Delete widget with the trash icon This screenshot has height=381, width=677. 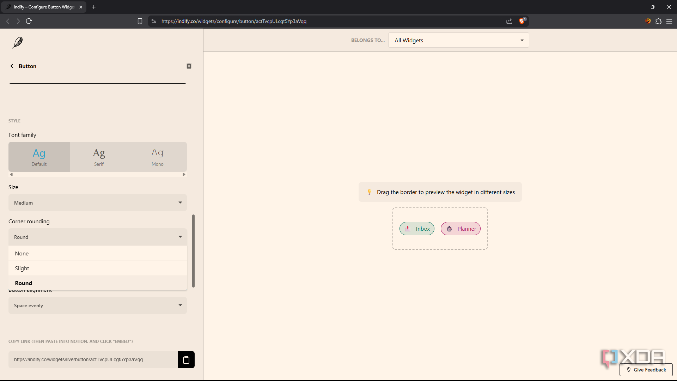pos(189,66)
